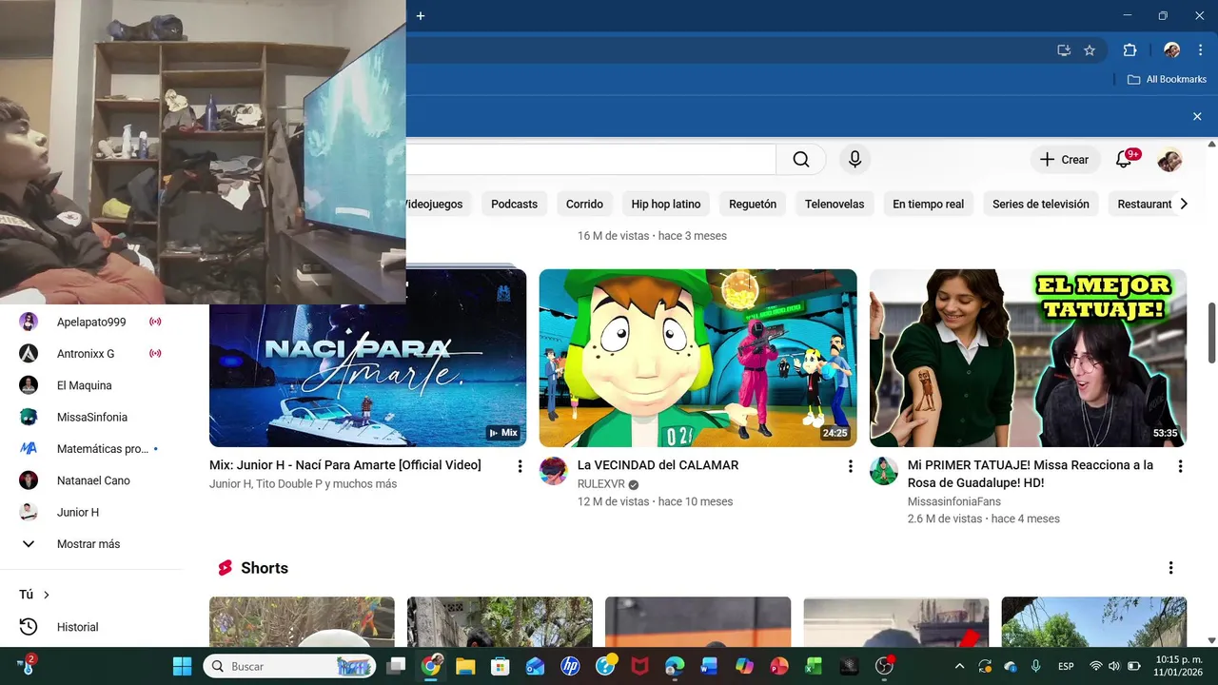The image size is (1218, 685).
Task: Open Task View on taskbar
Action: pos(397,666)
